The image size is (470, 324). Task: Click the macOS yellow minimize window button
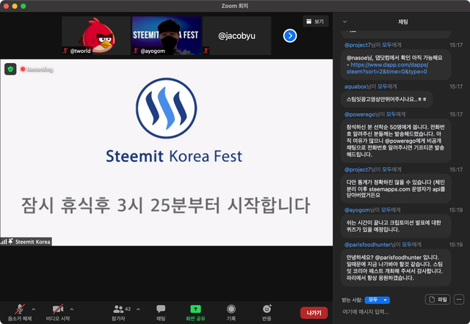[x=15, y=6]
